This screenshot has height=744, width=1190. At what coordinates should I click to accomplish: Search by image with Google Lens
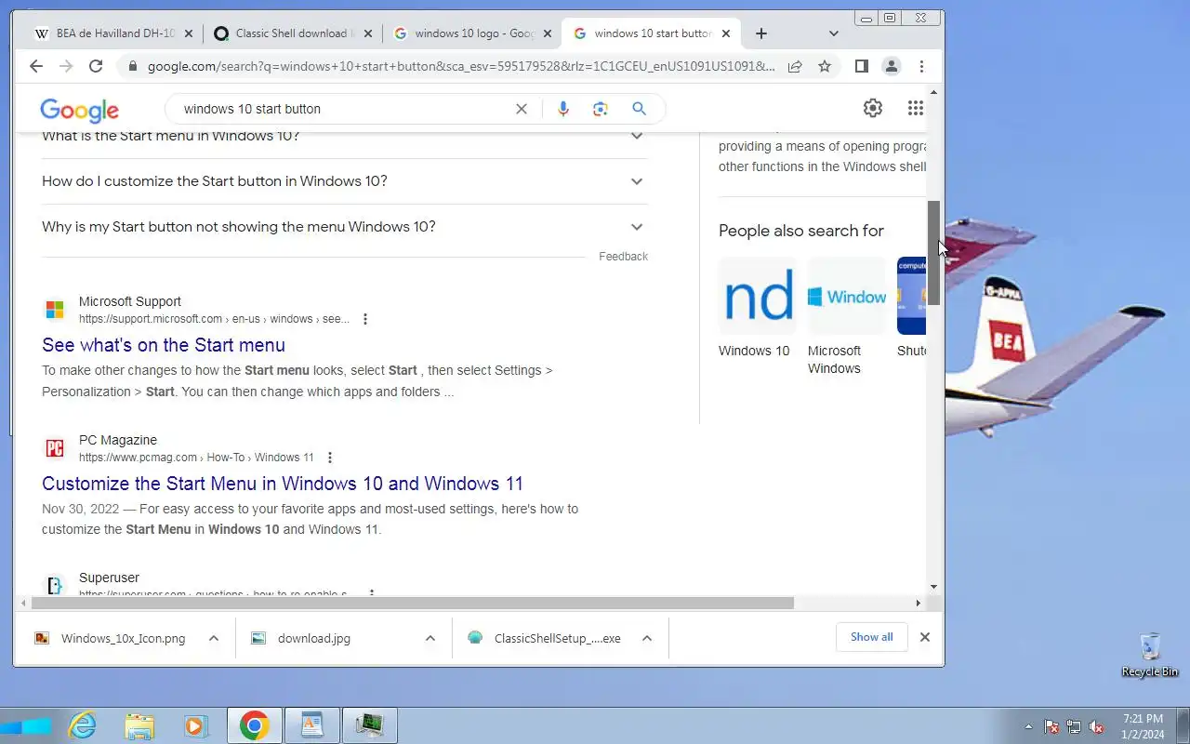pos(601,109)
